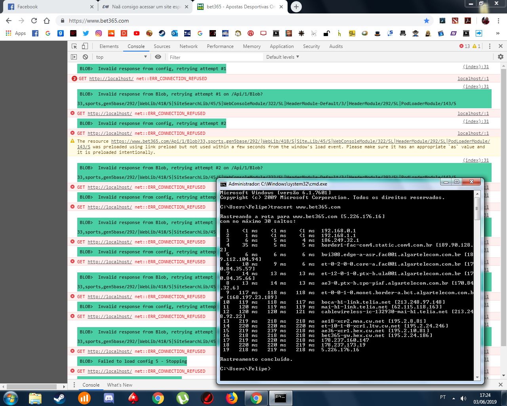Click the cmd window scroll down arrow
The height and width of the screenshot is (406, 507).
click(477, 377)
